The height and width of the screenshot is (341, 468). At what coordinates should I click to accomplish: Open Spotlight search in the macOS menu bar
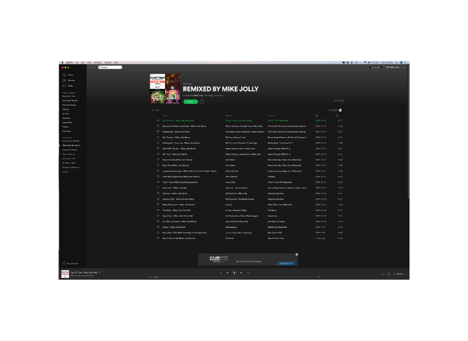396,62
